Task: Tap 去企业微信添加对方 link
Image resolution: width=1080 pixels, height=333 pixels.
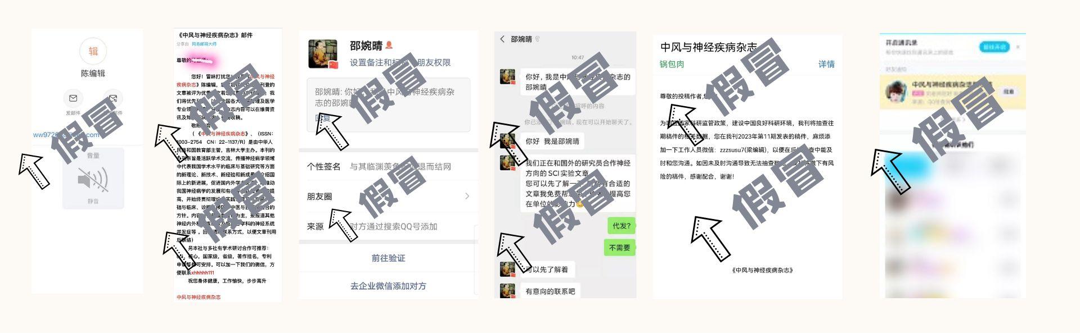Action: click(x=388, y=286)
